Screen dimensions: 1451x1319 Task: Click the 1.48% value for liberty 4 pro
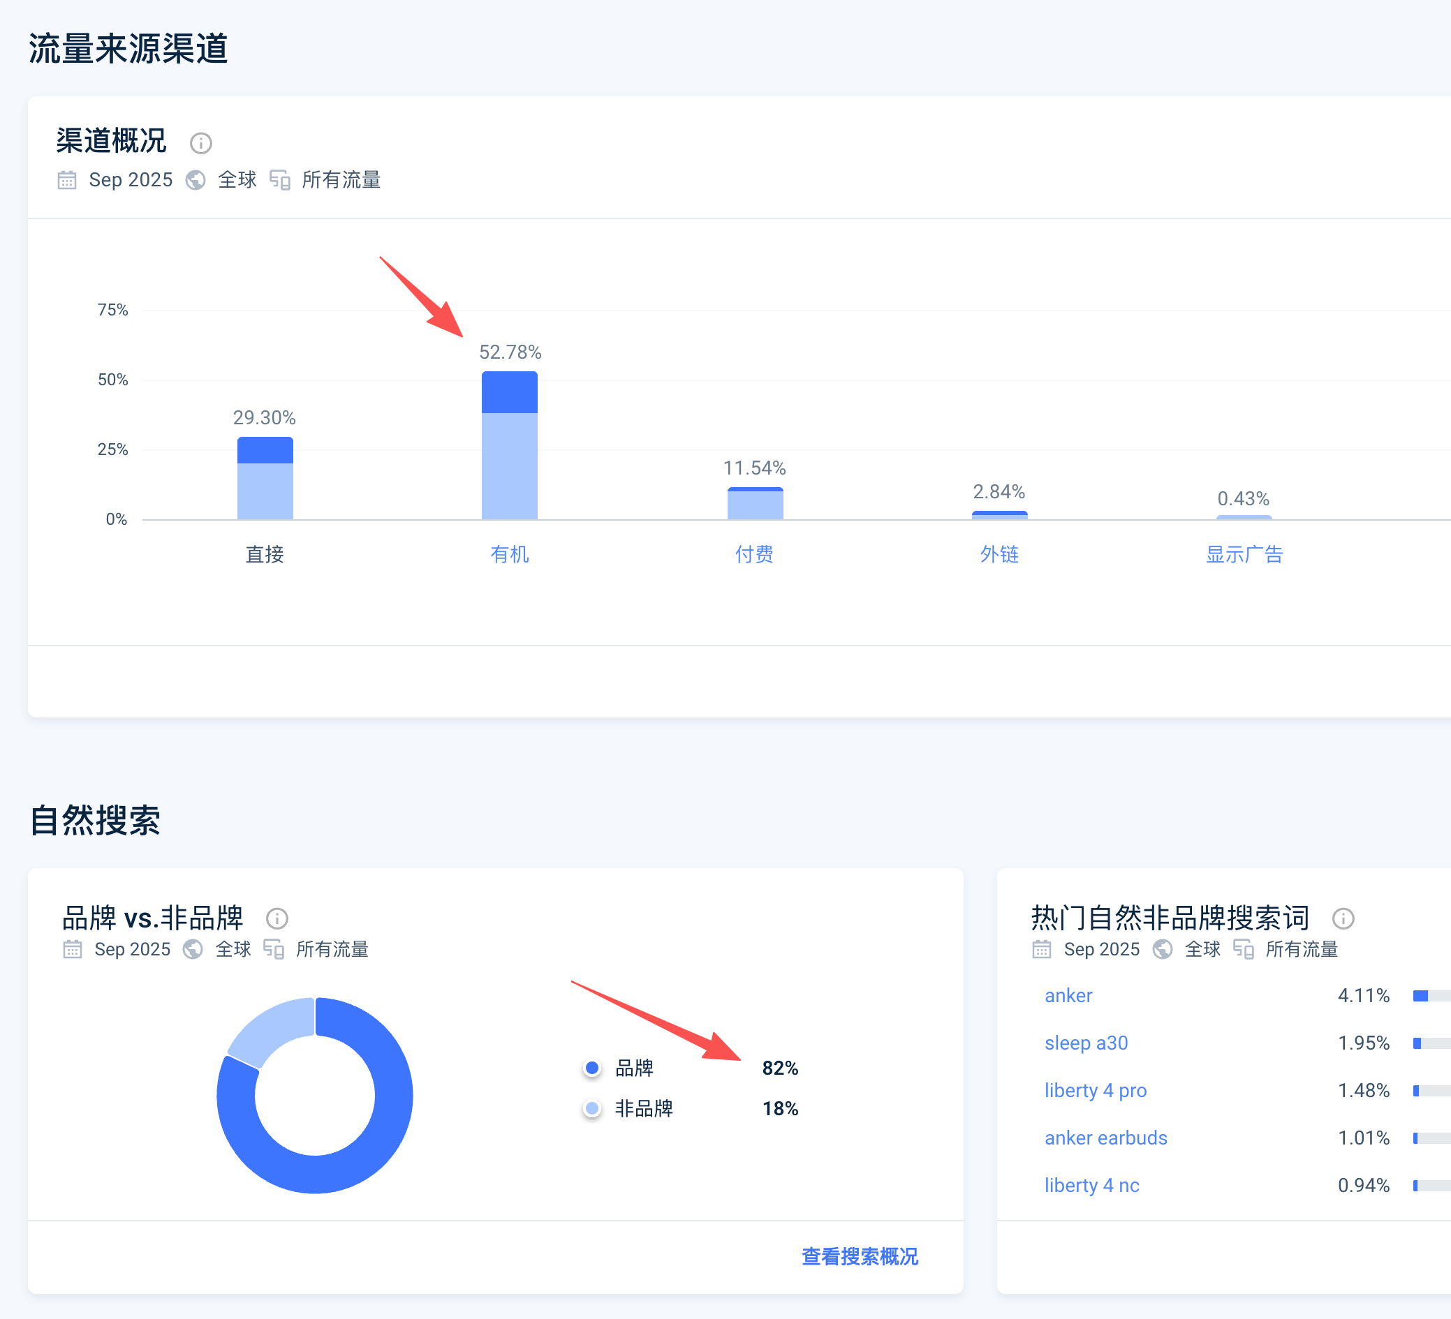[x=1364, y=1090]
